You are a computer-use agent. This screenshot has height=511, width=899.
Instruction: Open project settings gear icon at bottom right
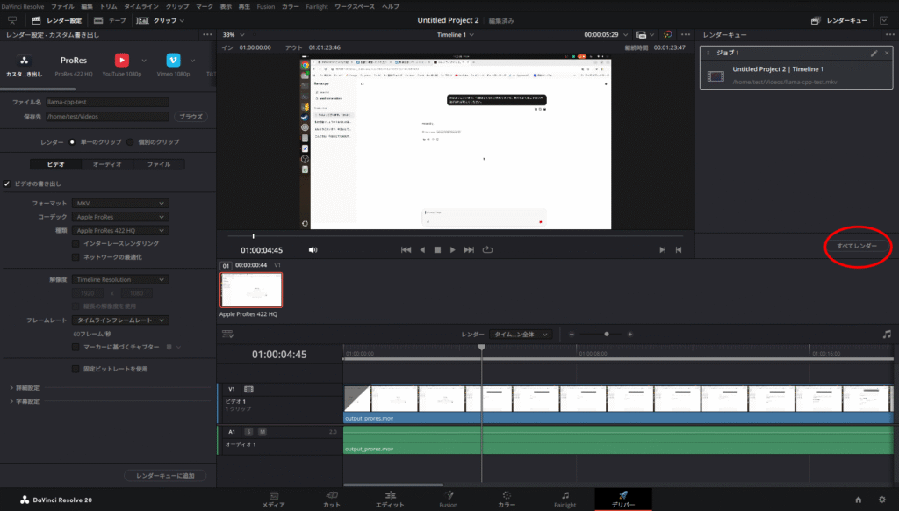coord(881,500)
